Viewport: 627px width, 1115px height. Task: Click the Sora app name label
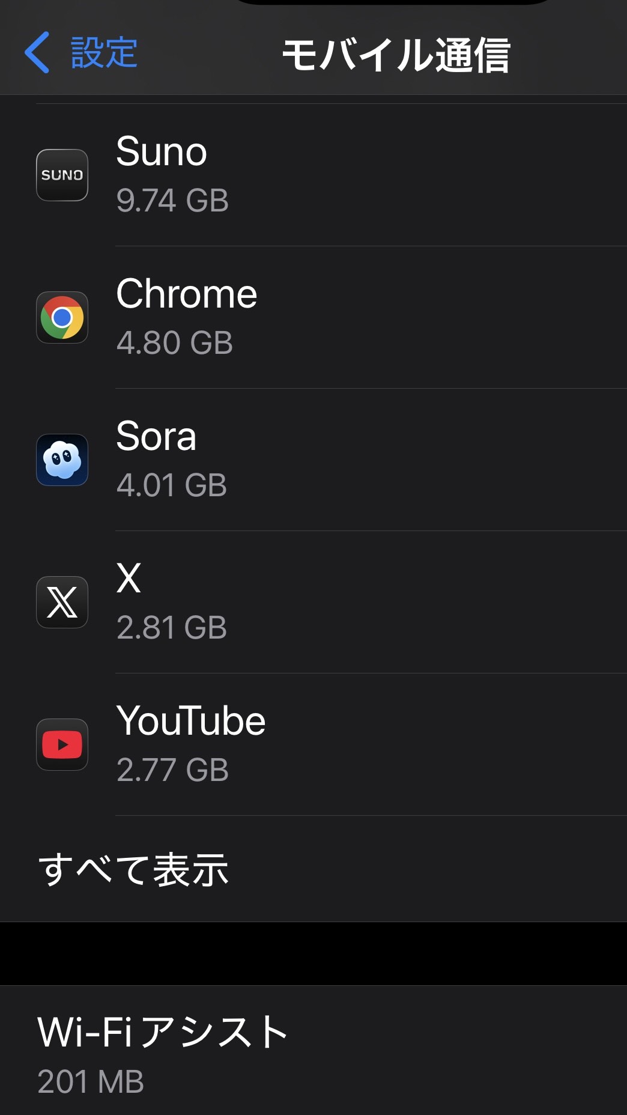(x=156, y=436)
